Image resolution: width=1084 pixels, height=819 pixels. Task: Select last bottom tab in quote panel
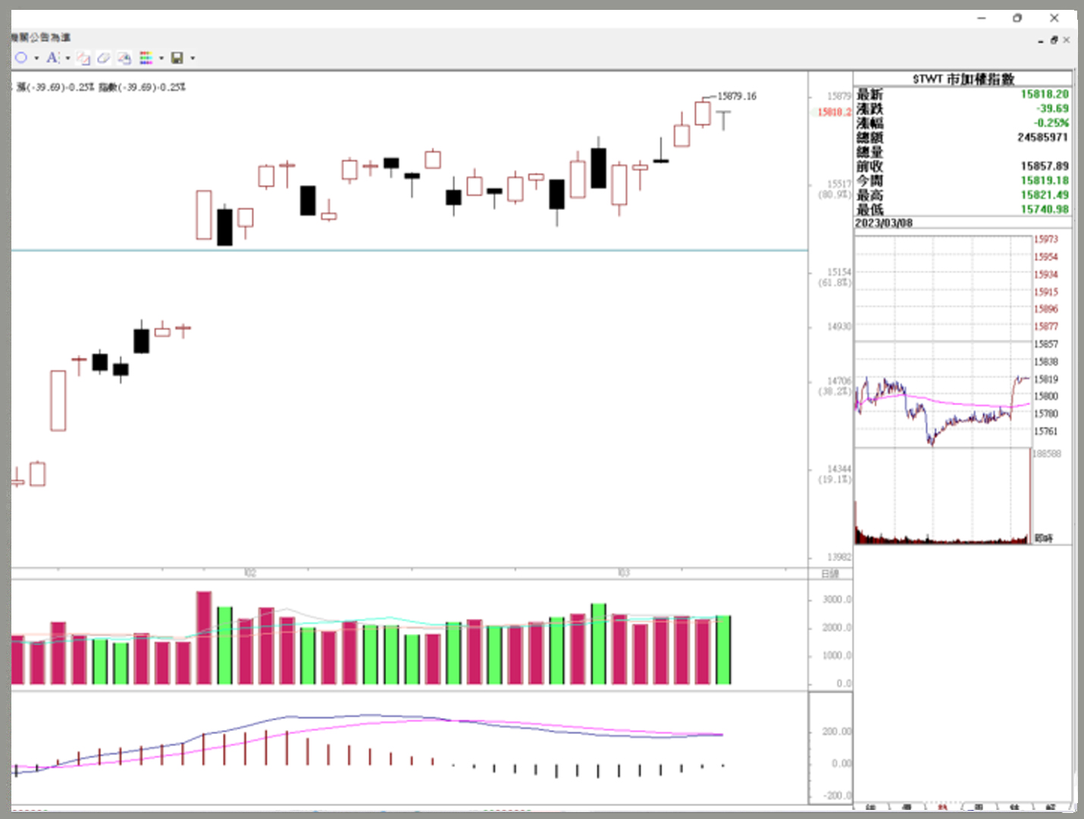tap(1051, 807)
